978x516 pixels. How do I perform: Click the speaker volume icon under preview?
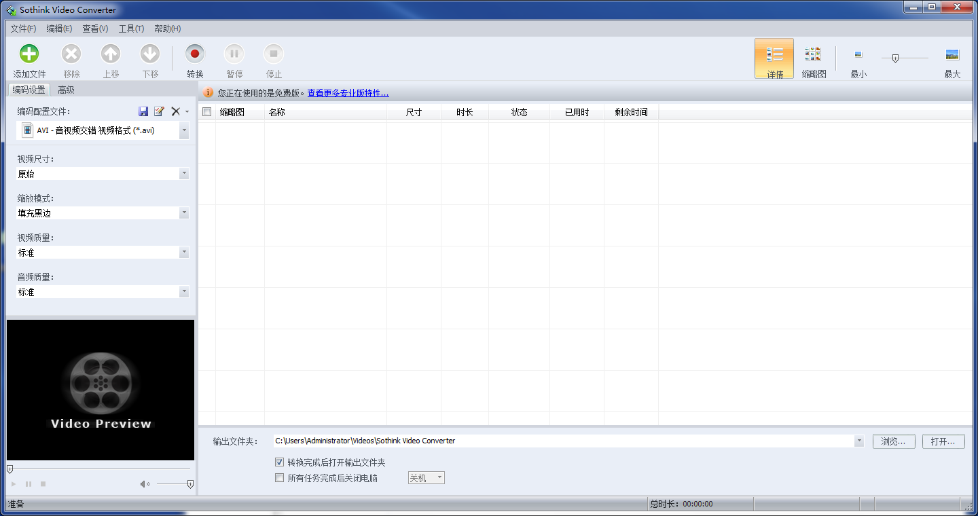point(145,484)
